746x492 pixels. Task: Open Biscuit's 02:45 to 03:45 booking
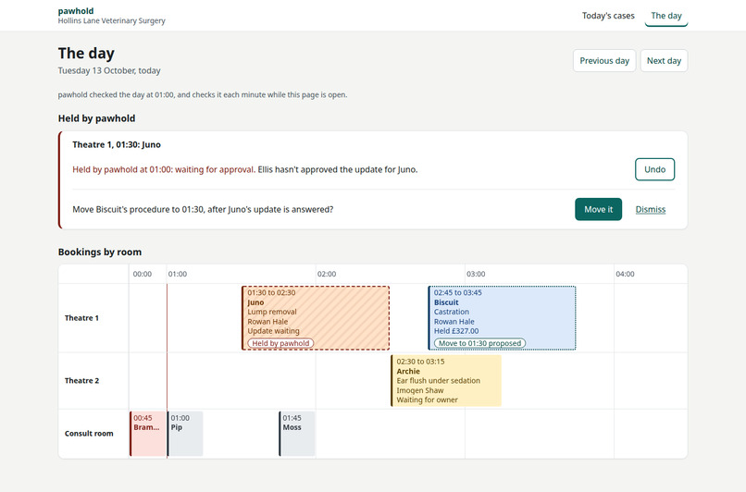point(502,318)
